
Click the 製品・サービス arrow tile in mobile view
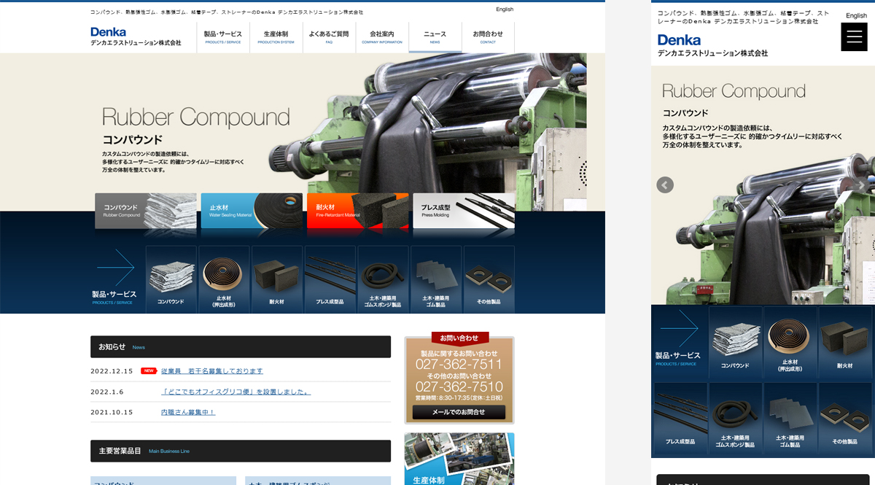coord(679,342)
